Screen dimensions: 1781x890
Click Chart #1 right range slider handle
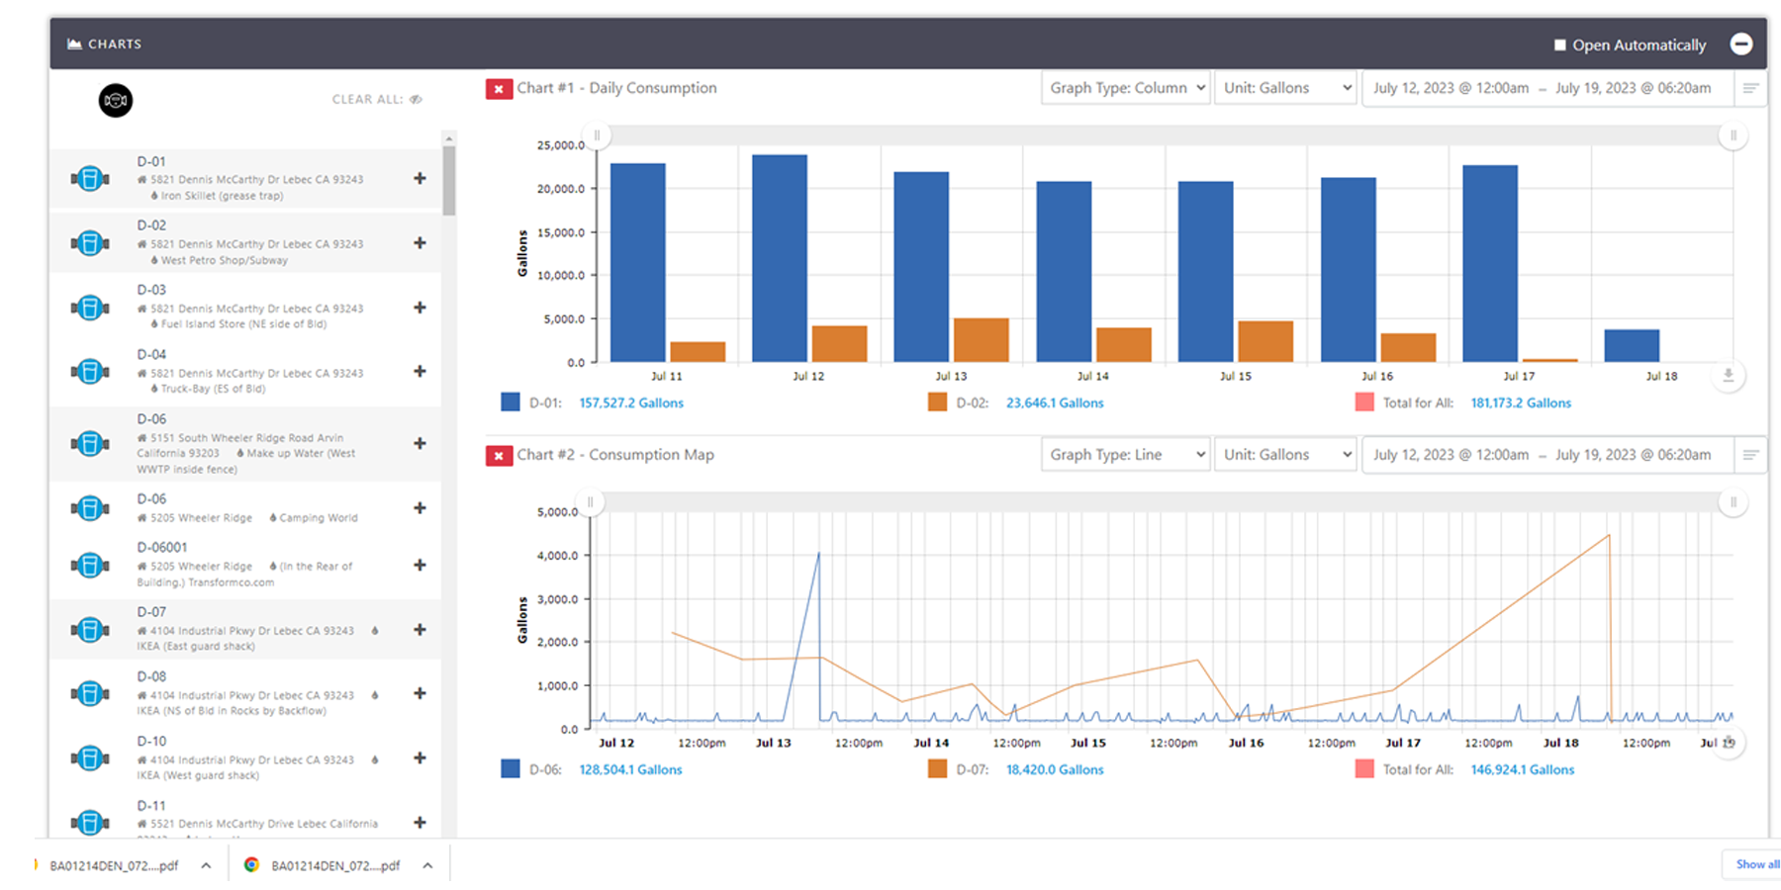(x=1733, y=135)
